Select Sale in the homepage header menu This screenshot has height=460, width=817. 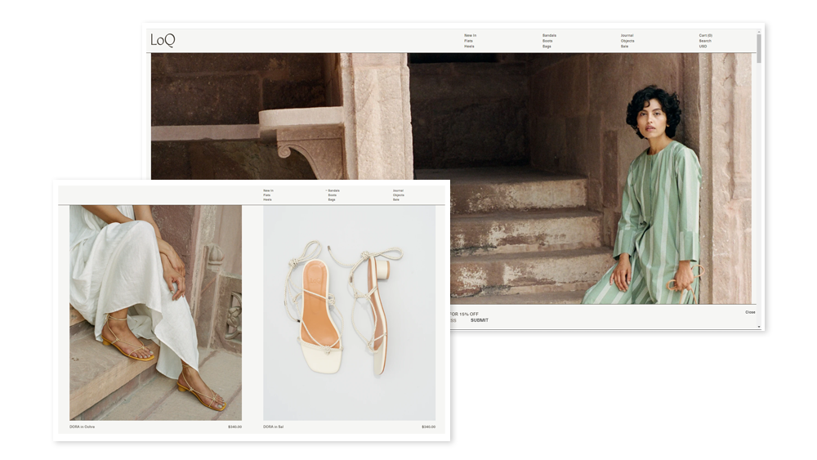click(624, 47)
